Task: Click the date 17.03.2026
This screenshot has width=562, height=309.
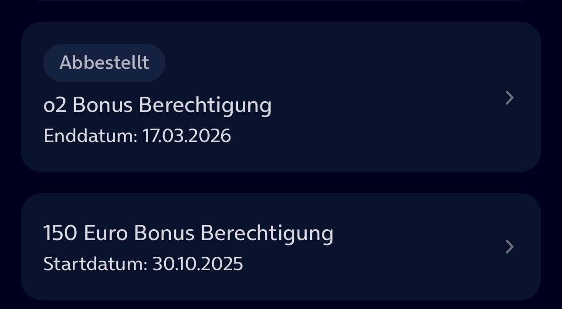Action: [x=186, y=136]
